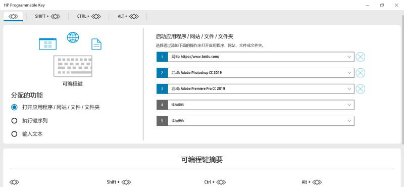Click the programmable key icon in summary
The width and height of the screenshot is (404, 187).
[14, 182]
